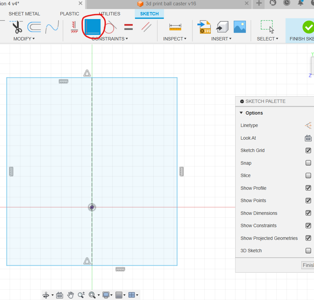Collapse the Options section
This screenshot has width=314, height=300.
[x=241, y=113]
